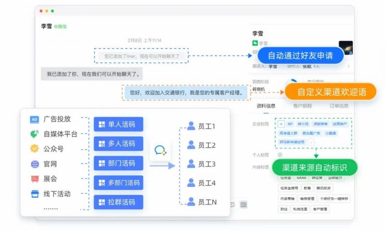Click the green @微信 label in header
The width and height of the screenshot is (385, 231).
click(x=60, y=26)
